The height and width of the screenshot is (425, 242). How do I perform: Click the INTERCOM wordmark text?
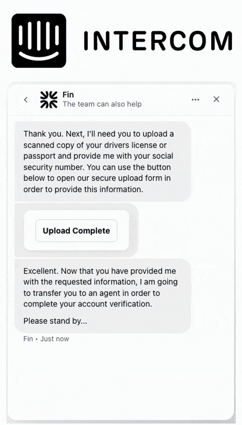click(158, 41)
